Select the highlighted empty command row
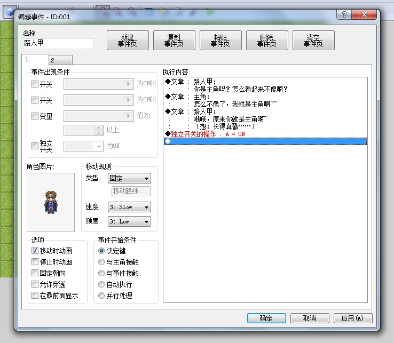The image size is (394, 343). pyautogui.click(x=265, y=141)
